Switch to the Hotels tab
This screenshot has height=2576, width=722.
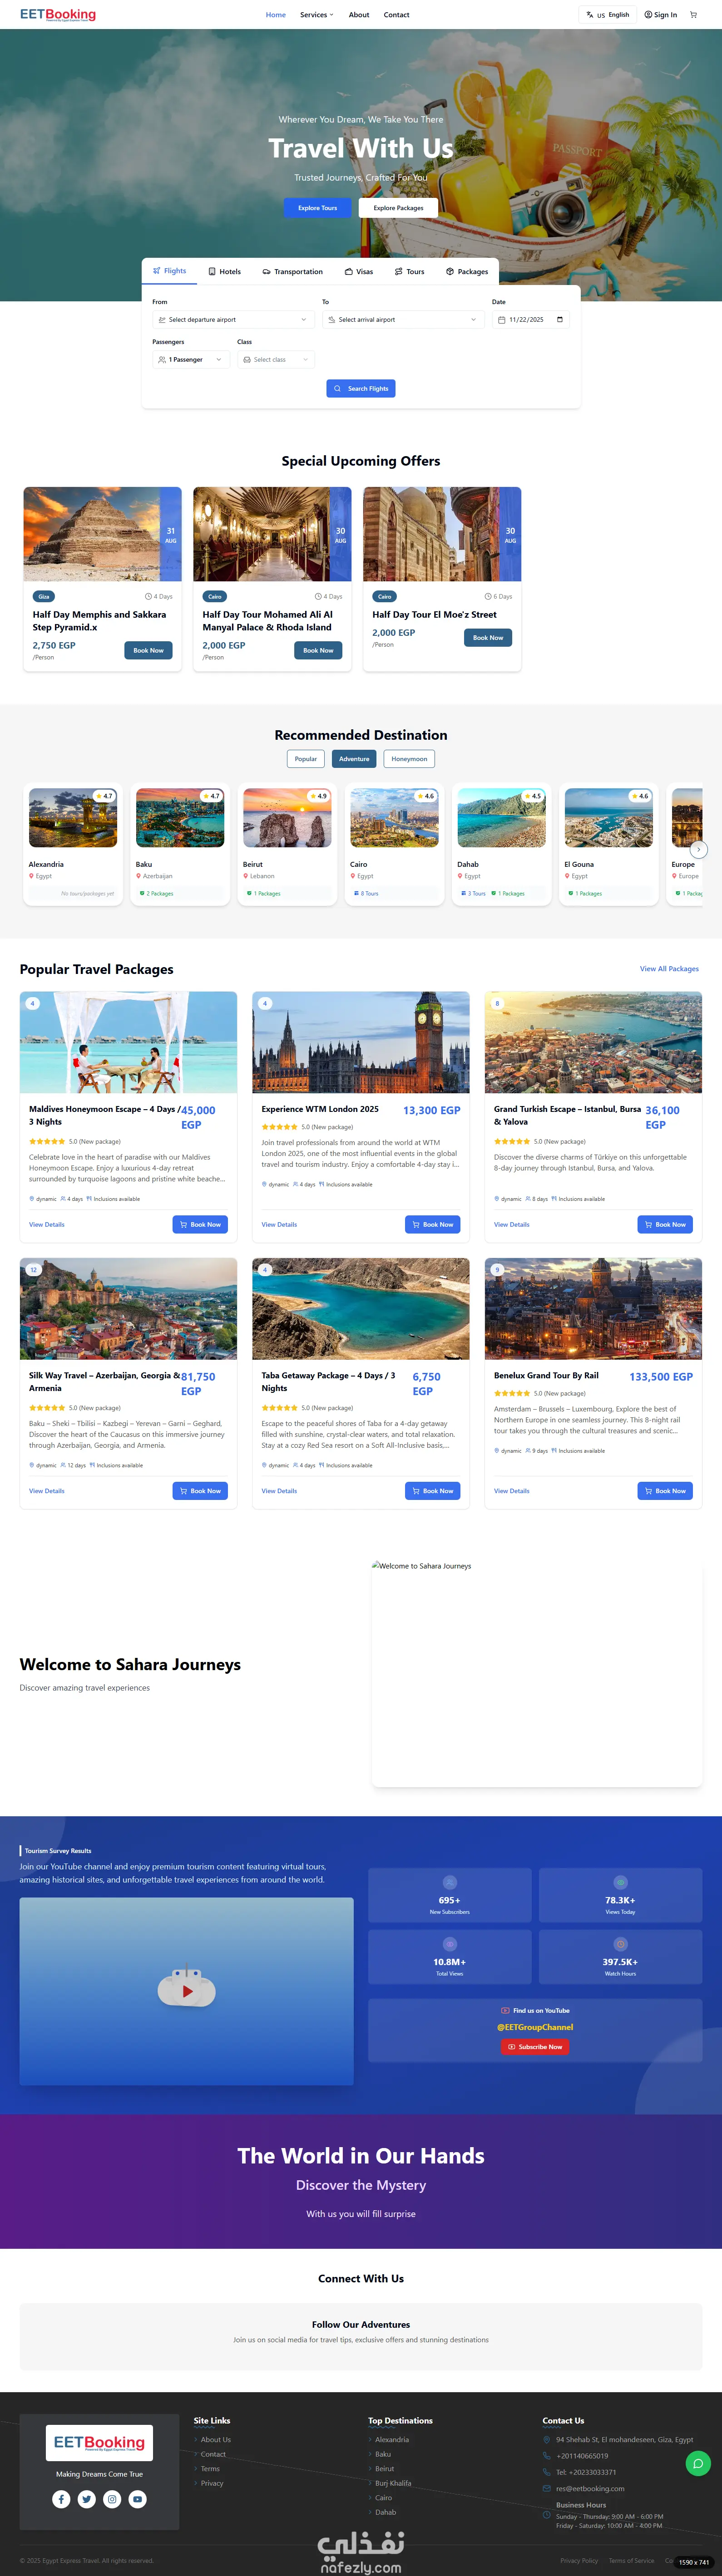coord(225,272)
